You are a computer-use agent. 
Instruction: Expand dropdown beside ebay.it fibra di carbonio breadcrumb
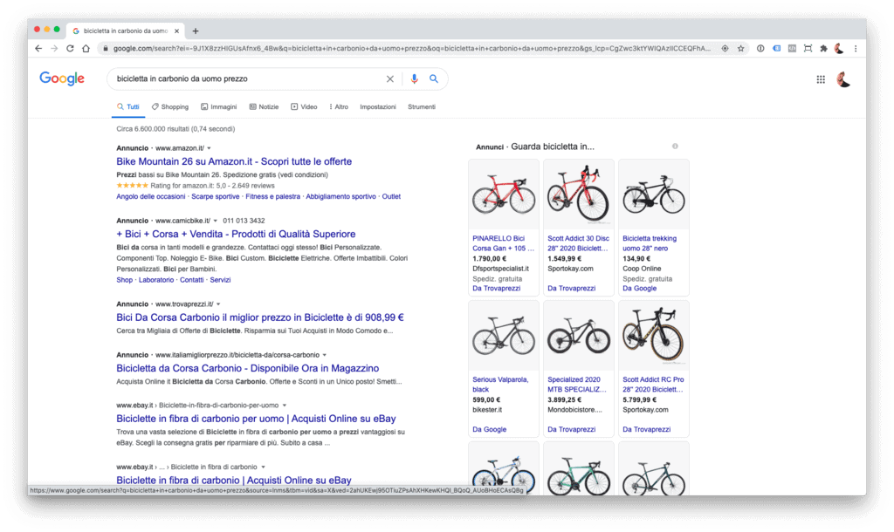tap(263, 467)
